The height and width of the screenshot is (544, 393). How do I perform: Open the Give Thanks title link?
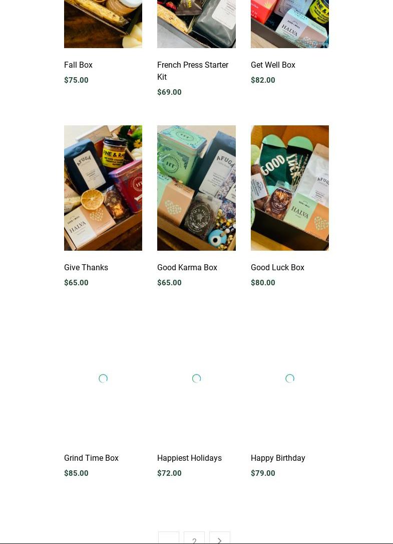pos(86,268)
